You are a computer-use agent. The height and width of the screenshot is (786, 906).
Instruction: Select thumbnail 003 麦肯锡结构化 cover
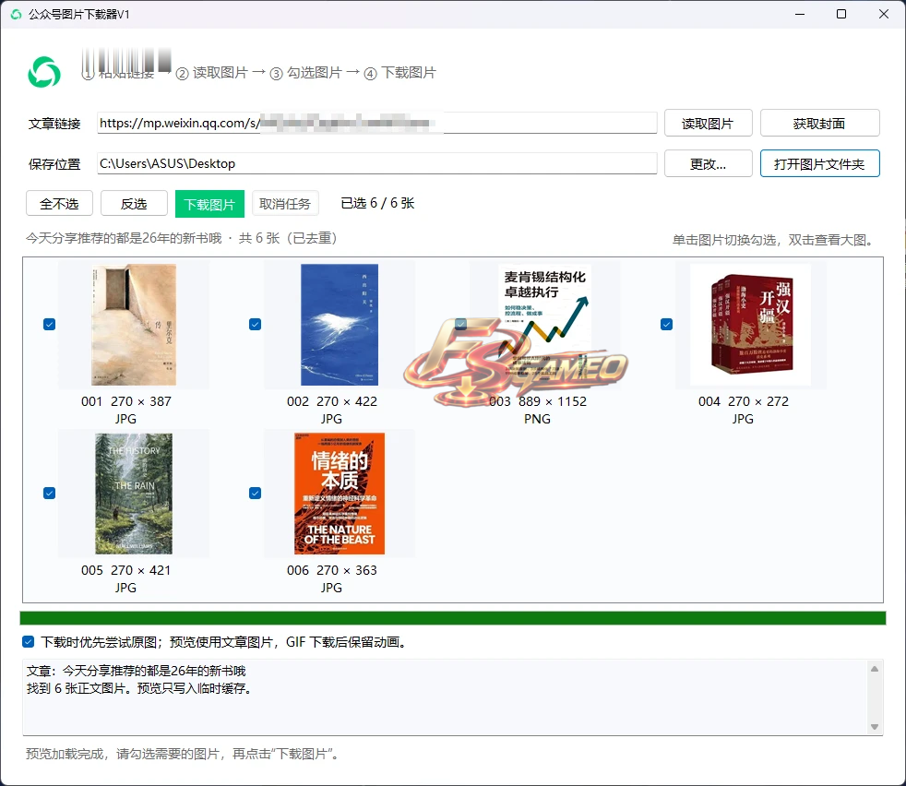(545, 324)
